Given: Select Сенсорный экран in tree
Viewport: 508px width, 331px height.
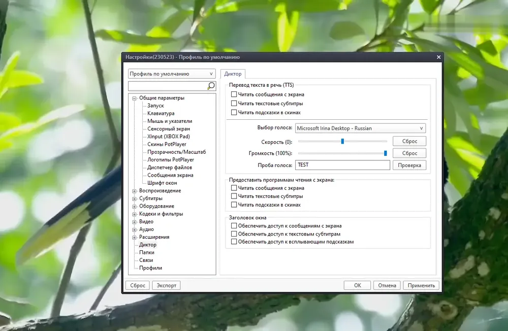Looking at the screenshot, I should [169, 129].
